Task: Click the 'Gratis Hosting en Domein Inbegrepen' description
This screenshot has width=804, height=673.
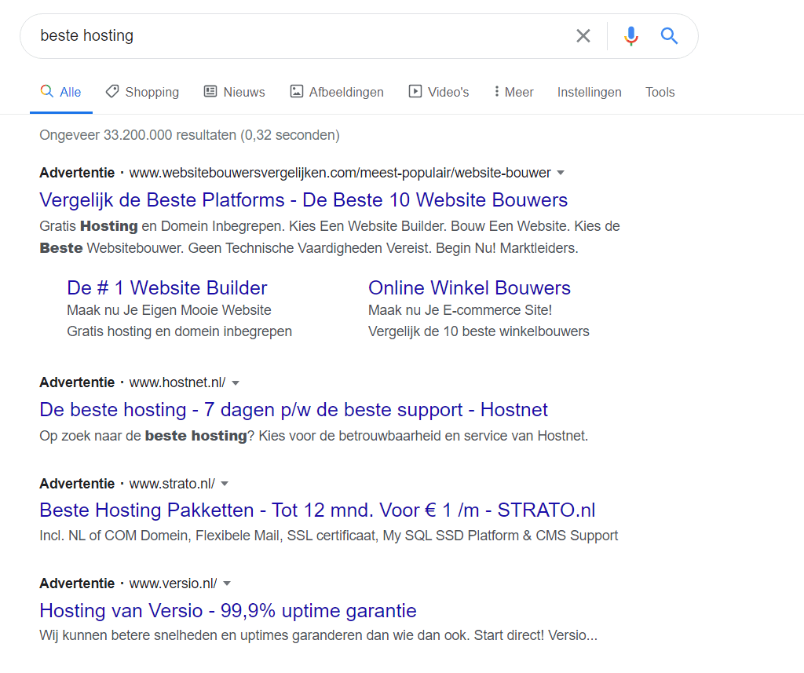Action: pyautogui.click(x=330, y=237)
